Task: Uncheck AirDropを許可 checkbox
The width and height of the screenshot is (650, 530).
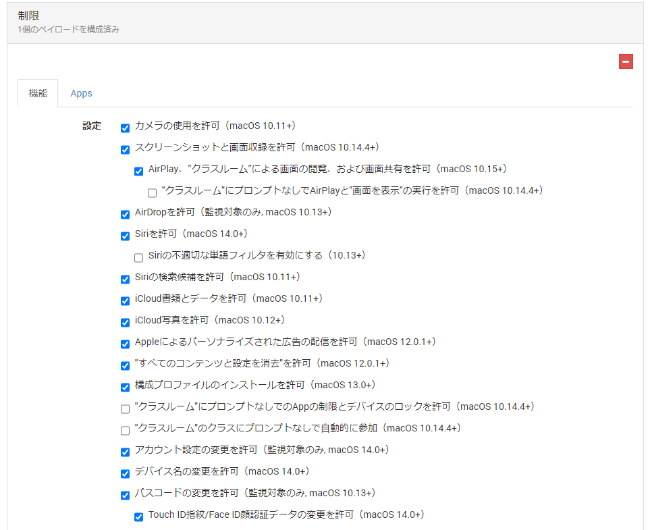Action: point(125,215)
